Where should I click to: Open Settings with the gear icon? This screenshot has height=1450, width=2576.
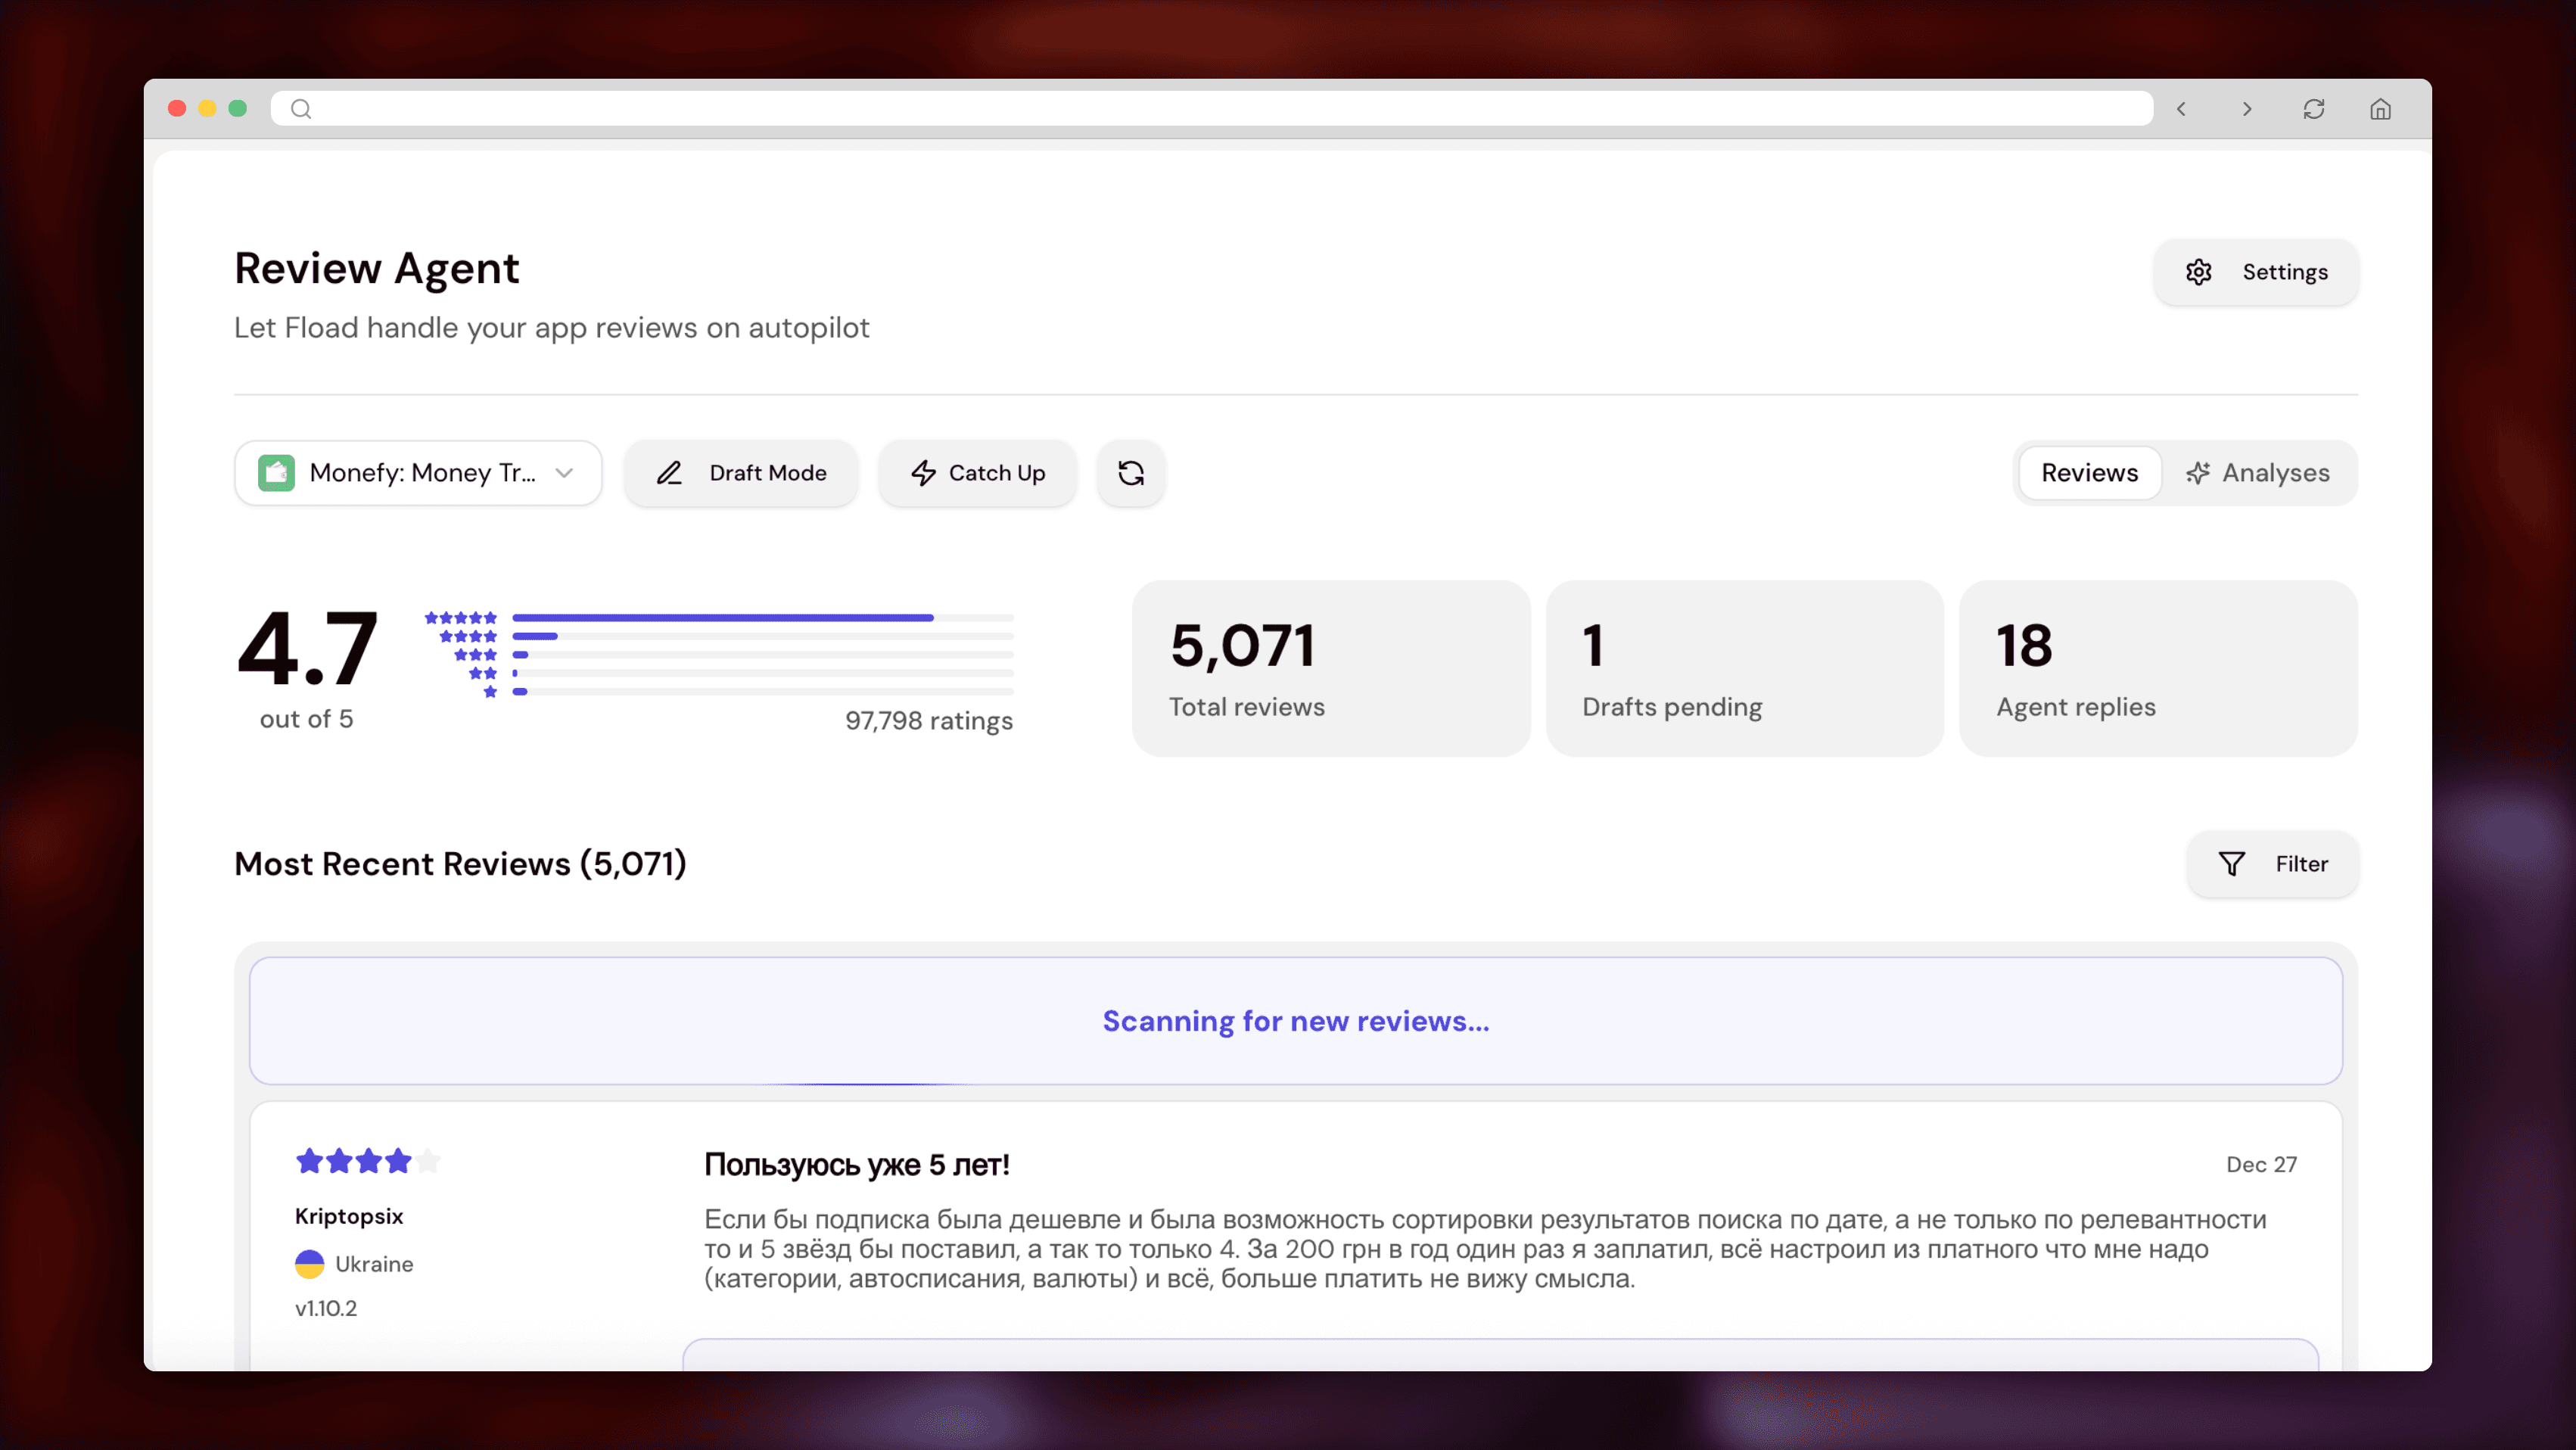(2198, 272)
